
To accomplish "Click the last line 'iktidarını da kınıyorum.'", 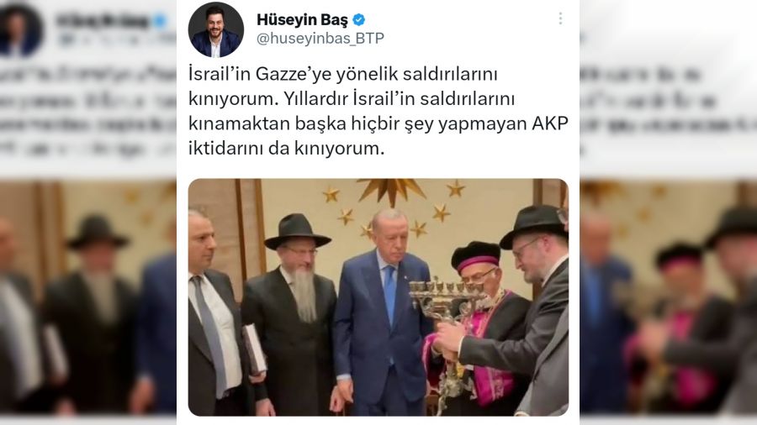I will point(286,149).
